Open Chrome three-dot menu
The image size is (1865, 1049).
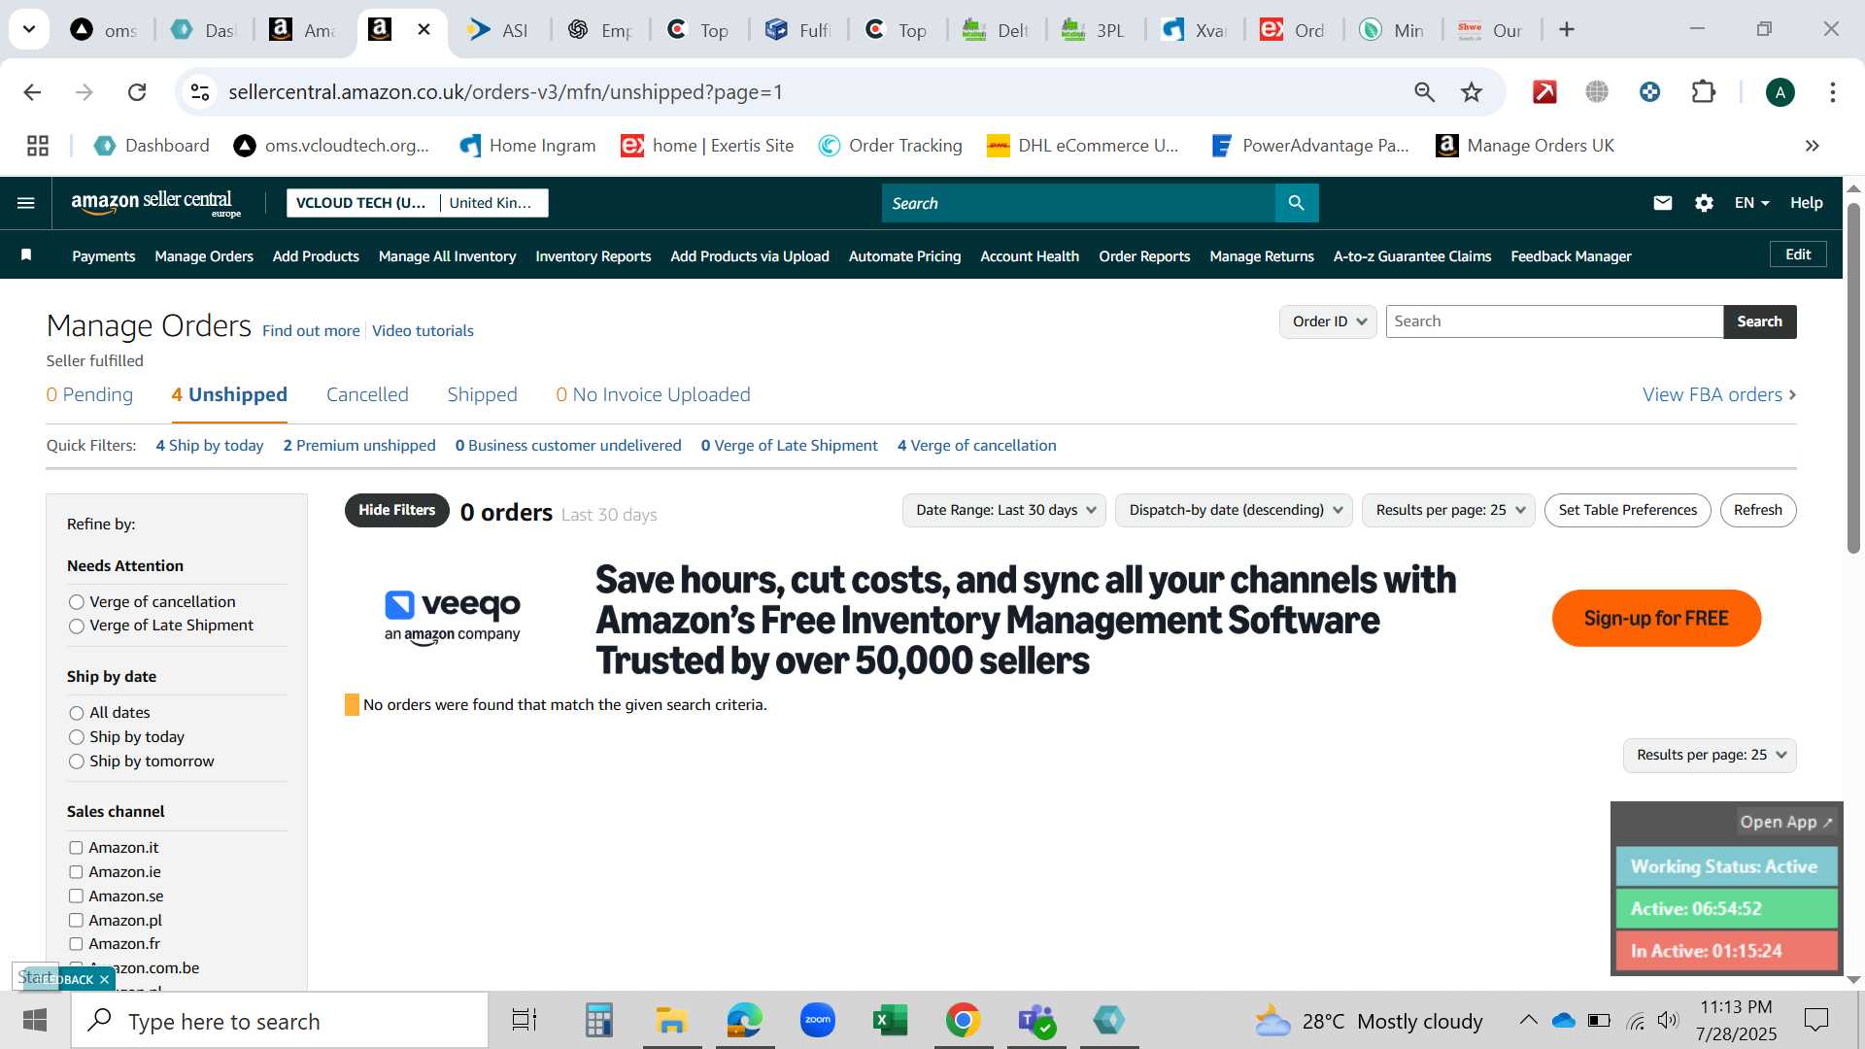tap(1832, 92)
